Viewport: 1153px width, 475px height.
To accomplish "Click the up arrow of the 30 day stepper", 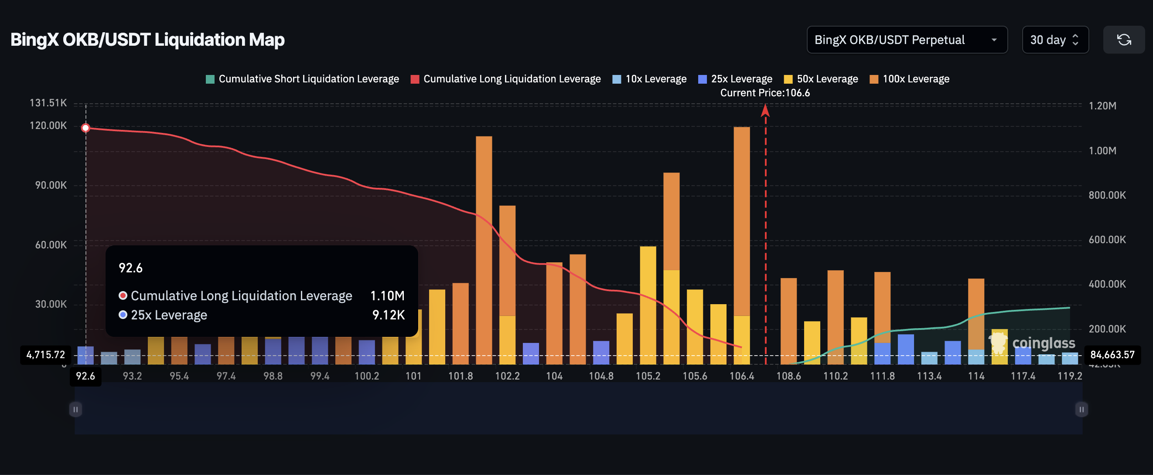I will click(1076, 37).
